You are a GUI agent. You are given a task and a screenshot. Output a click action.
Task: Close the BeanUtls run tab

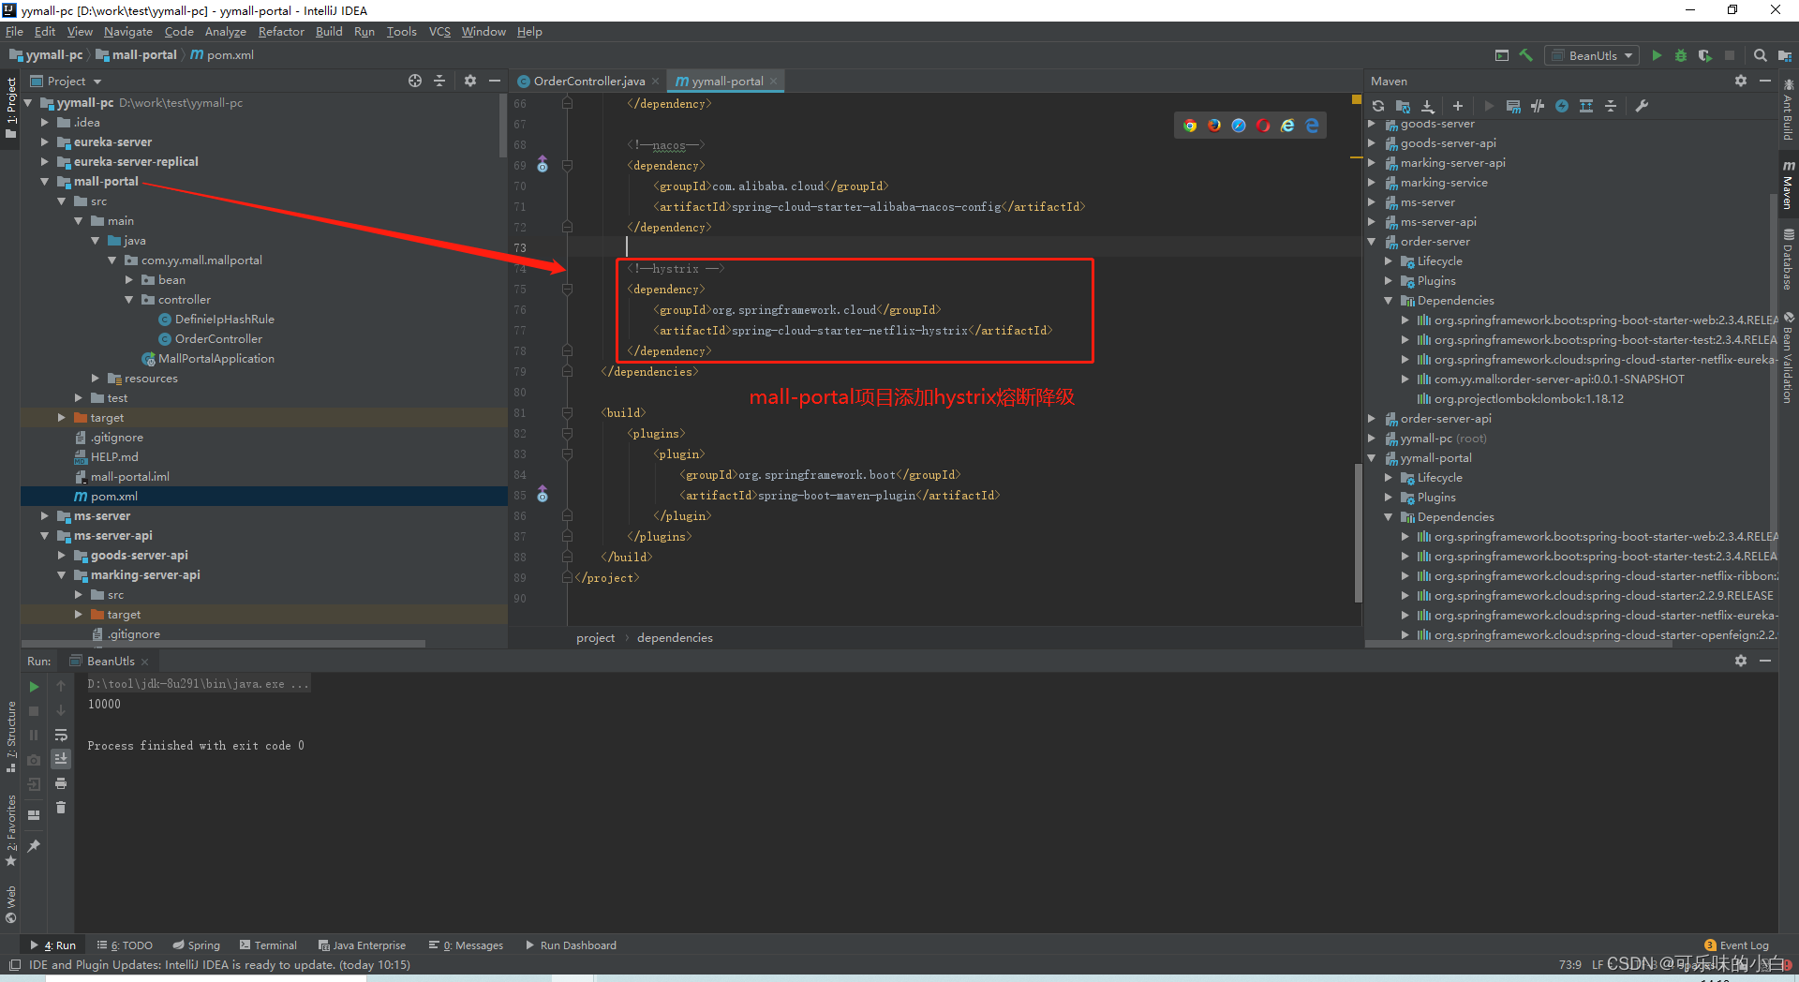pyautogui.click(x=145, y=662)
